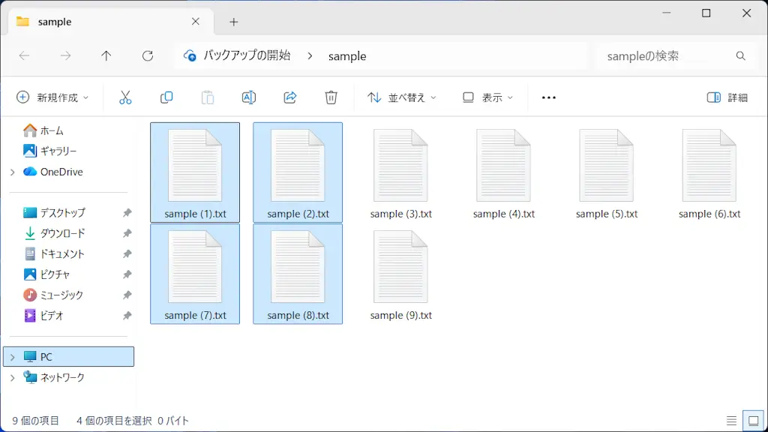This screenshot has width=768, height=432.
Task: Open the 並べ替え sort dropdown
Action: click(x=401, y=97)
